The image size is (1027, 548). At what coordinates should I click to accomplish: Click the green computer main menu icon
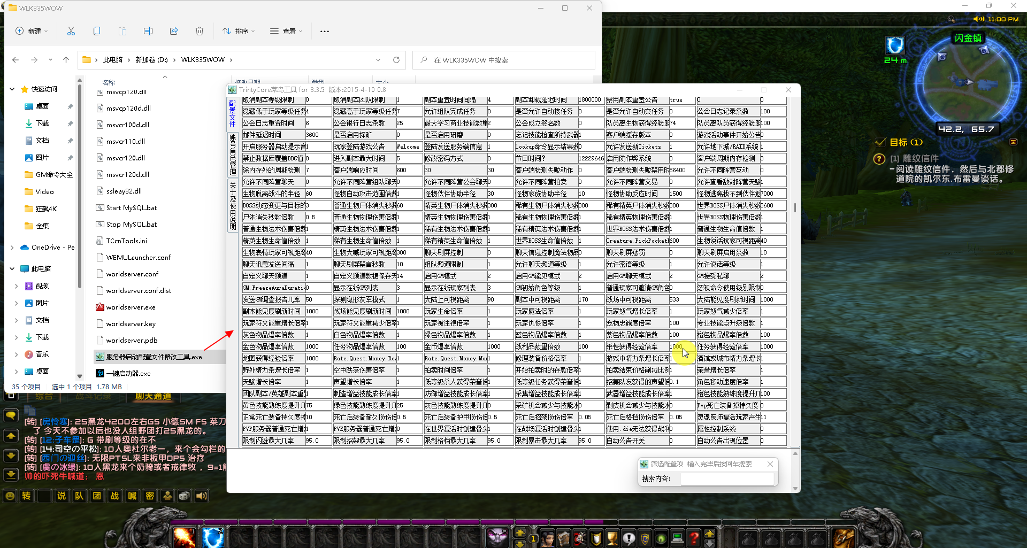678,538
